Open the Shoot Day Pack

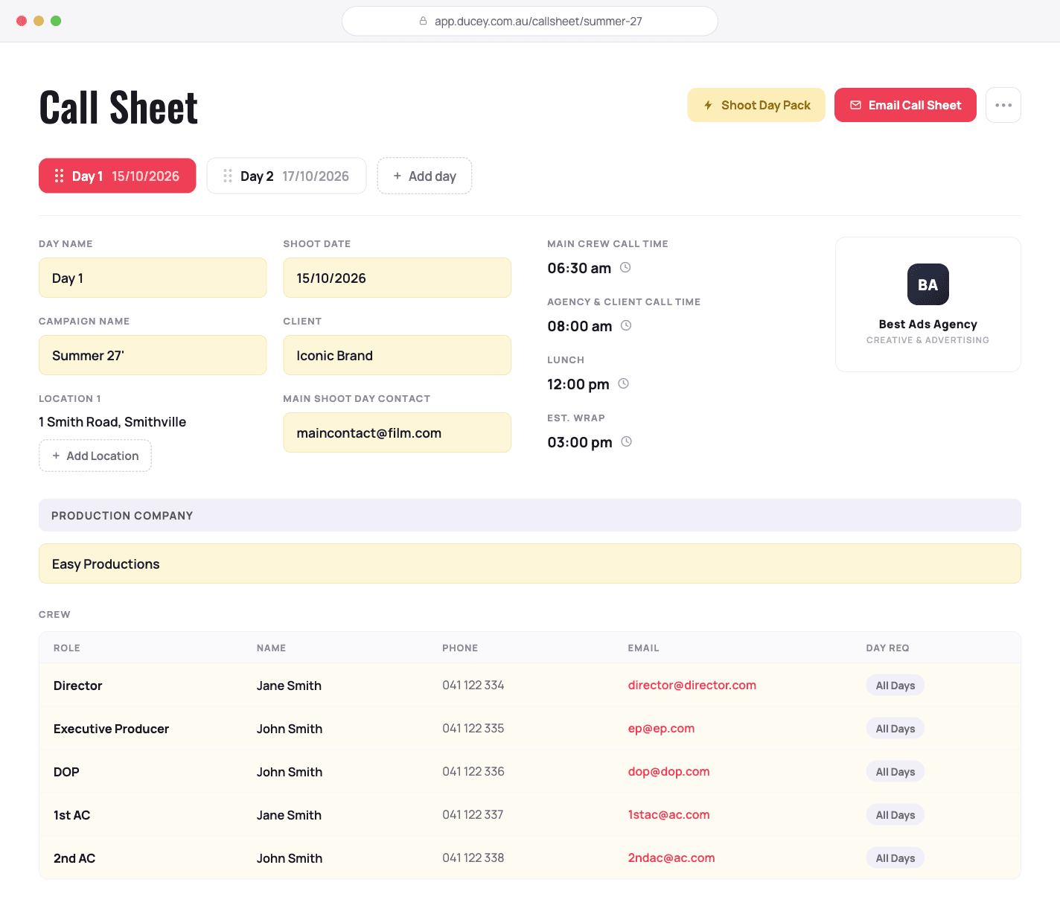pos(756,105)
